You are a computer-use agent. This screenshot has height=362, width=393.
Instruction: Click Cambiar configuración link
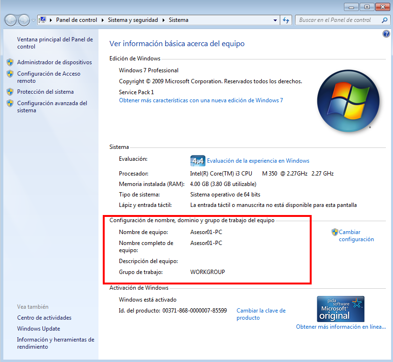pos(356,235)
